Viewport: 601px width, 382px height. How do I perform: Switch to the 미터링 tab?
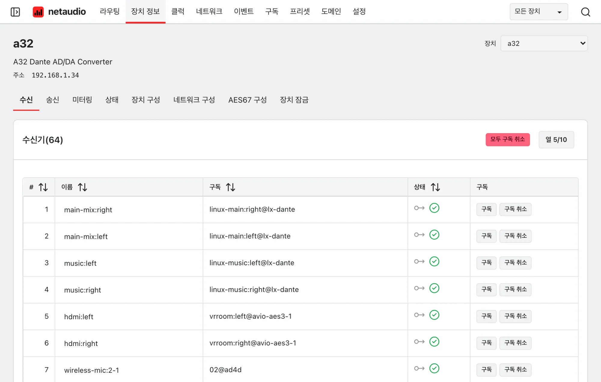pos(82,100)
